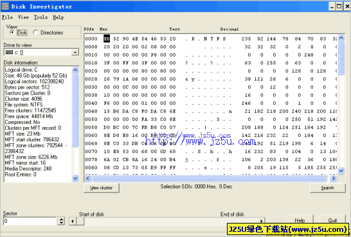Click hex view horizontal scroll left arrow
This screenshot has height=237, width=351.
87,178
